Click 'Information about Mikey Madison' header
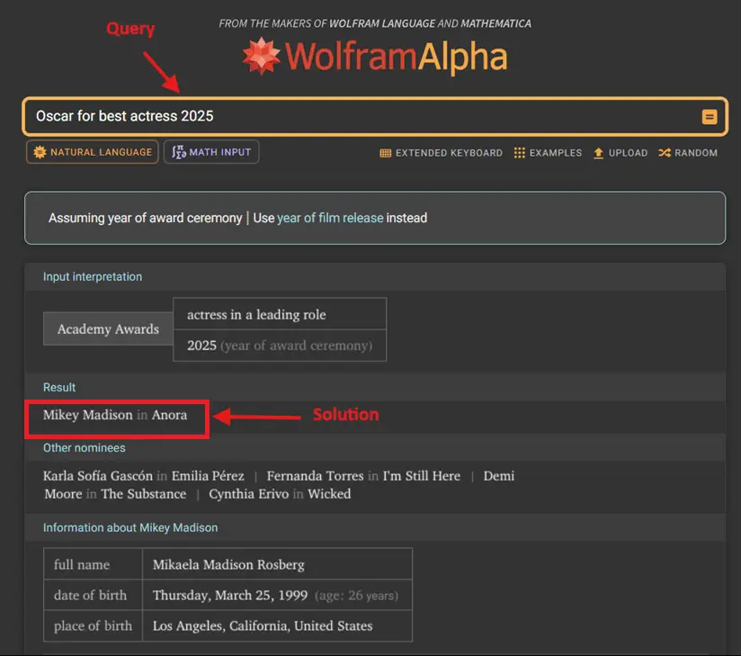741x656 pixels. point(130,527)
